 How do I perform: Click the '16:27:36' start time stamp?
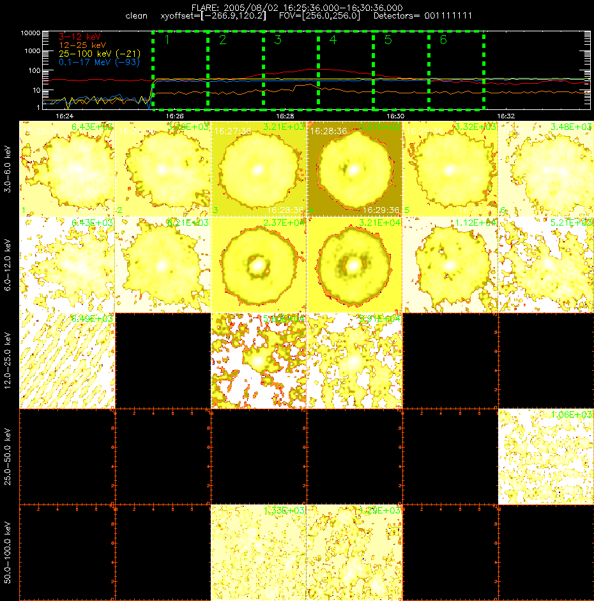coord(233,131)
